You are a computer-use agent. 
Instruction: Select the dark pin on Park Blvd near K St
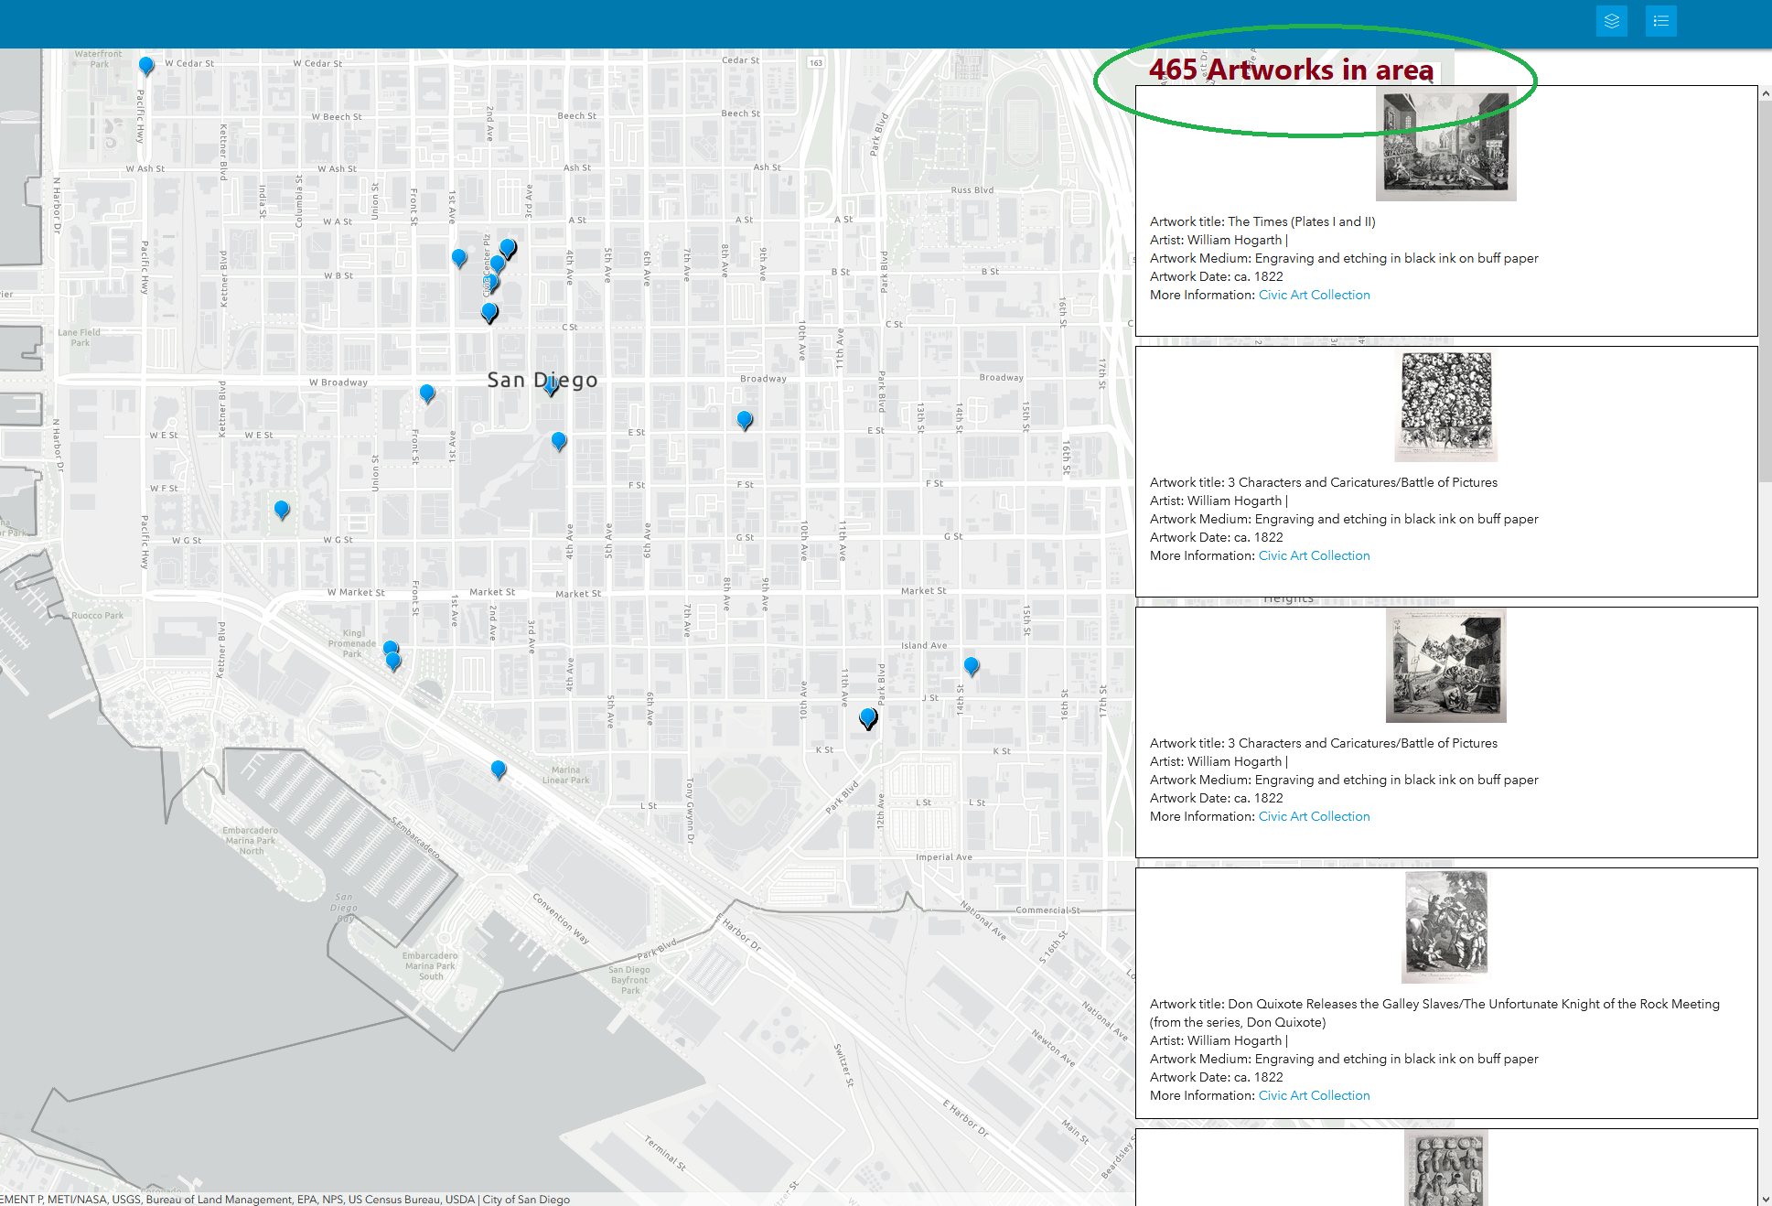click(868, 717)
